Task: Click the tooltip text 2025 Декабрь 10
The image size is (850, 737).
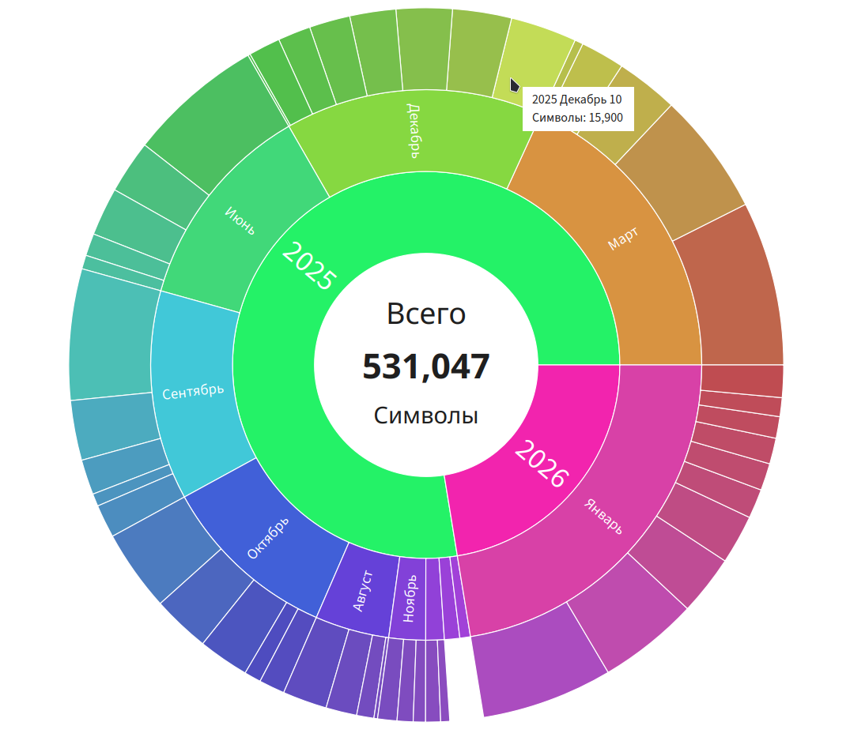Action: pos(576,100)
